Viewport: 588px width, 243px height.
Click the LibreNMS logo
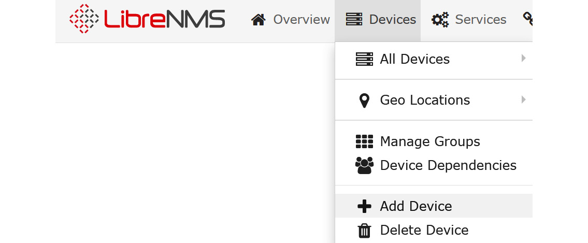click(x=147, y=19)
